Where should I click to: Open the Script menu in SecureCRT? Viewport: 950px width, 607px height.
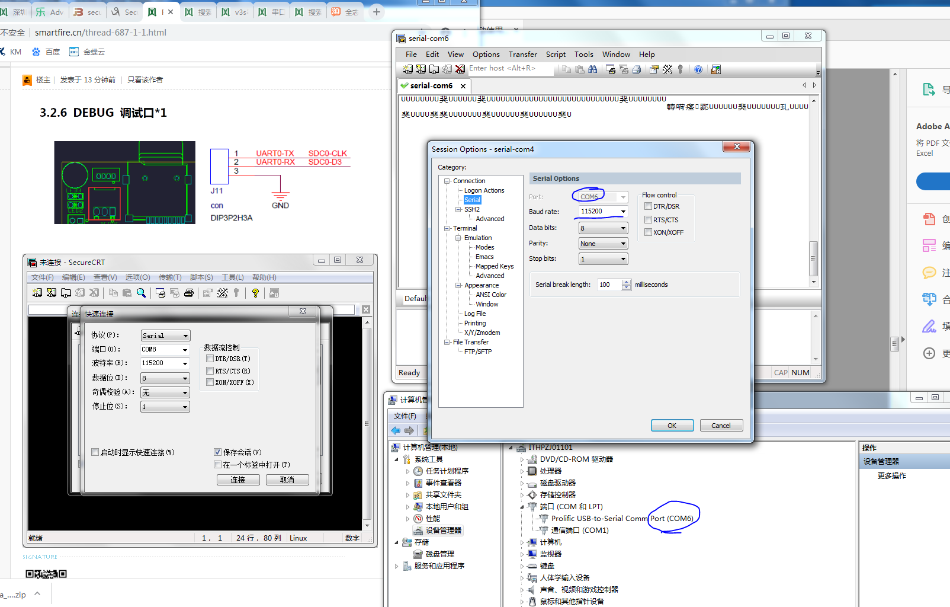tap(555, 55)
